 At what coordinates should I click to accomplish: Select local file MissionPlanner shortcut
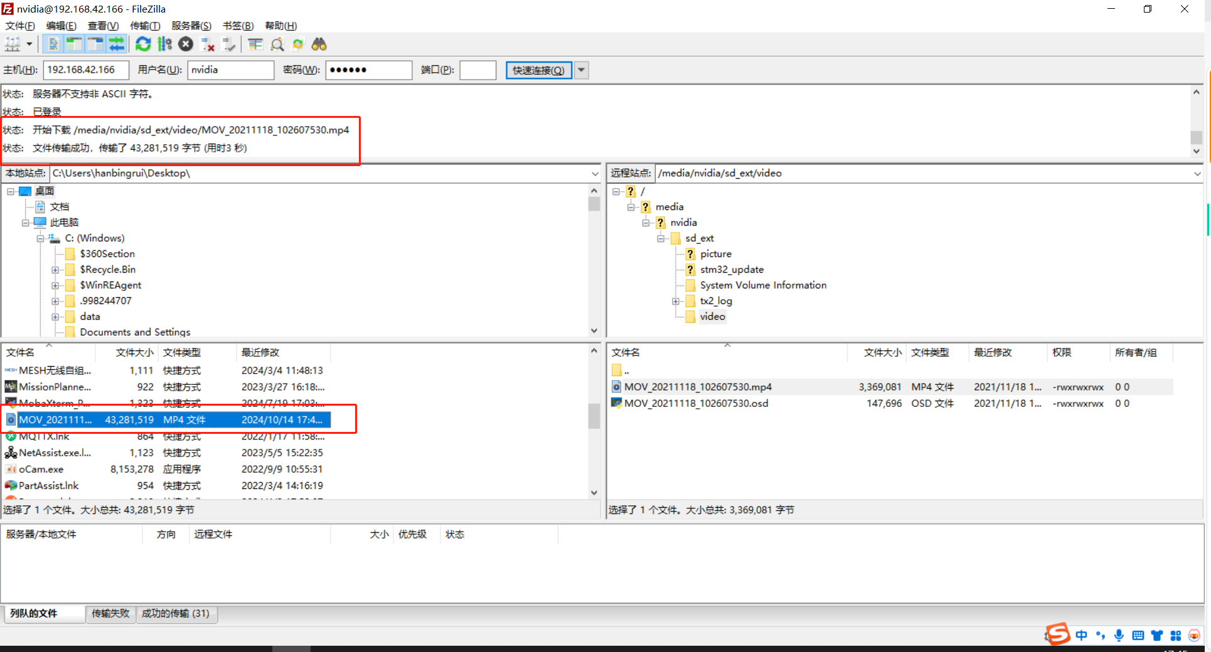click(167, 387)
